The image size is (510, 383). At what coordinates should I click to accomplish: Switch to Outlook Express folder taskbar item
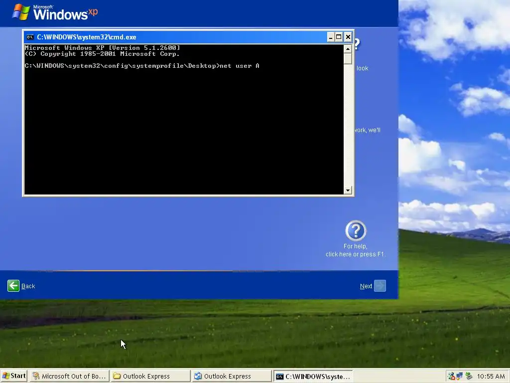click(x=150, y=376)
